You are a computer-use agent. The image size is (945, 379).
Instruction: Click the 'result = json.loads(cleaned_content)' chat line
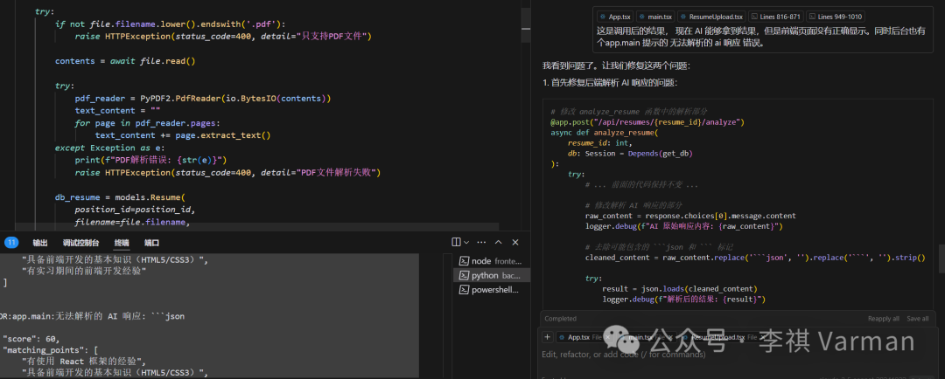pos(680,289)
